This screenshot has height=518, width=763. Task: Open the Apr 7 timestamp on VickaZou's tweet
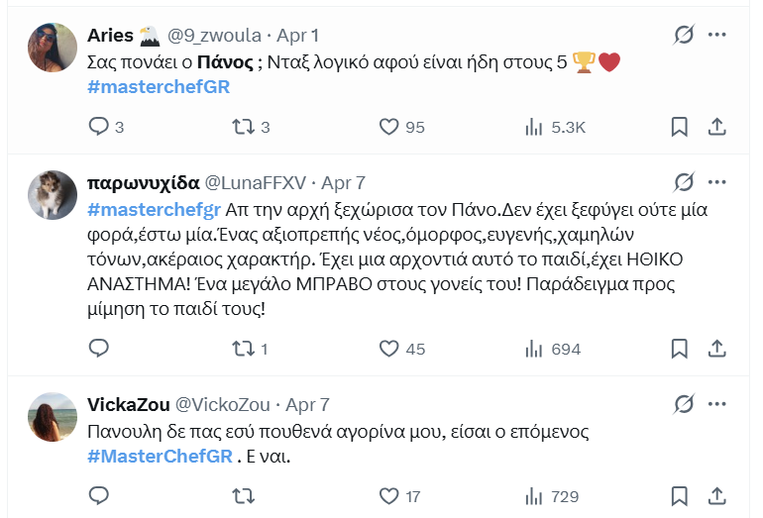click(x=307, y=405)
